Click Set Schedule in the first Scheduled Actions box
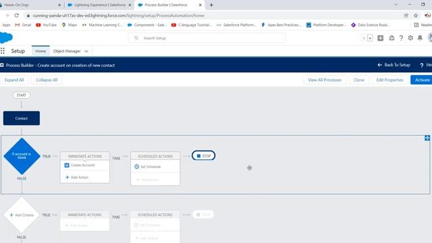The width and height of the screenshot is (432, 243). [x=151, y=167]
